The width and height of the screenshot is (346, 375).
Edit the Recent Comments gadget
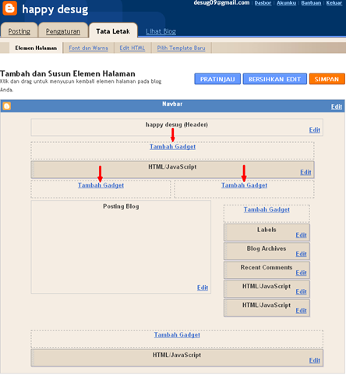[x=301, y=273]
